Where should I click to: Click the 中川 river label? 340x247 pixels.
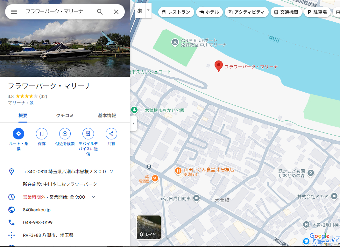(x=274, y=39)
